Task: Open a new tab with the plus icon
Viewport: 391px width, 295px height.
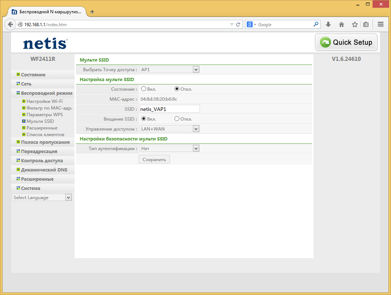Action: click(92, 12)
